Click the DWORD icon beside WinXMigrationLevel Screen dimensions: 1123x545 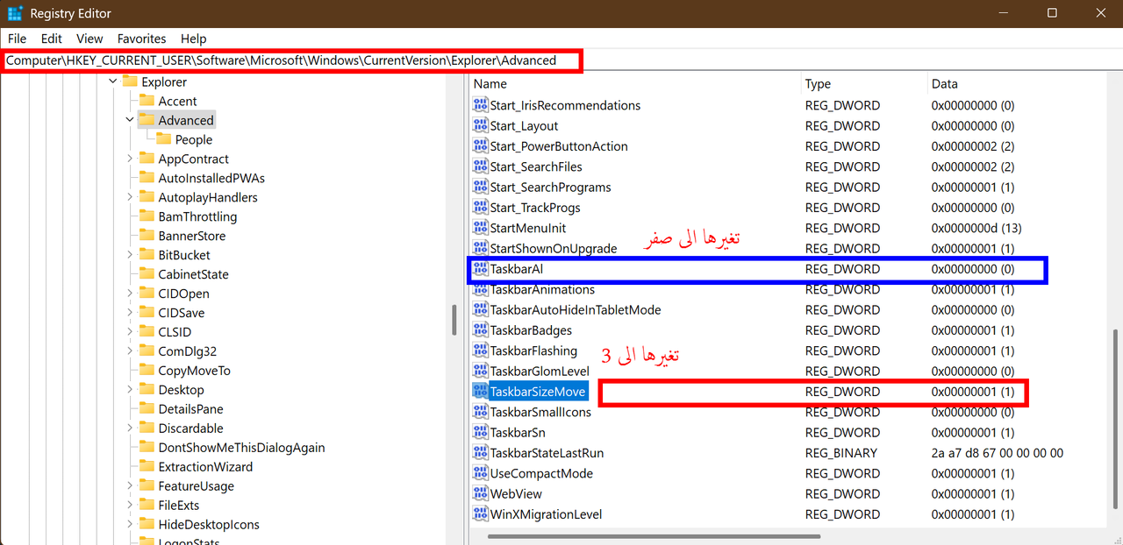(480, 514)
